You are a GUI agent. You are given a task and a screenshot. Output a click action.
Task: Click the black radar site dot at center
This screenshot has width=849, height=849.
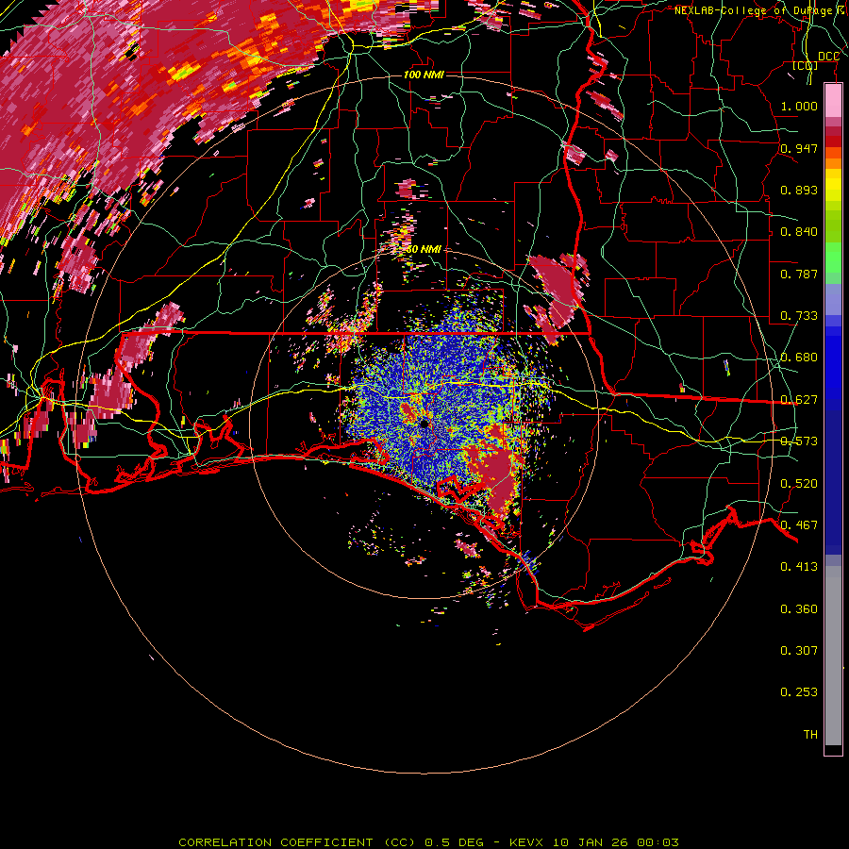point(424,424)
